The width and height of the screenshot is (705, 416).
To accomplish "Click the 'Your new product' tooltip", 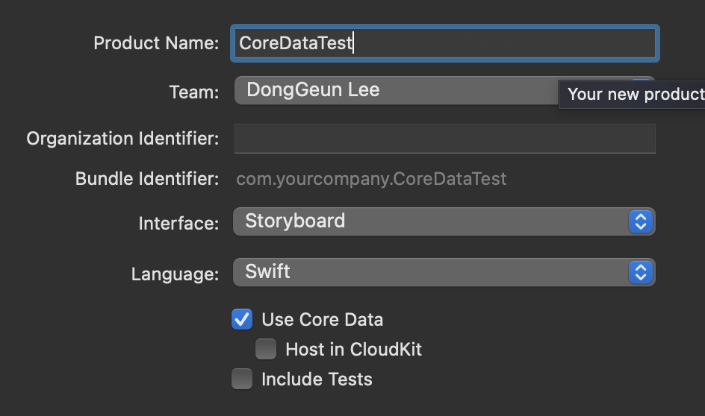I will click(x=635, y=95).
